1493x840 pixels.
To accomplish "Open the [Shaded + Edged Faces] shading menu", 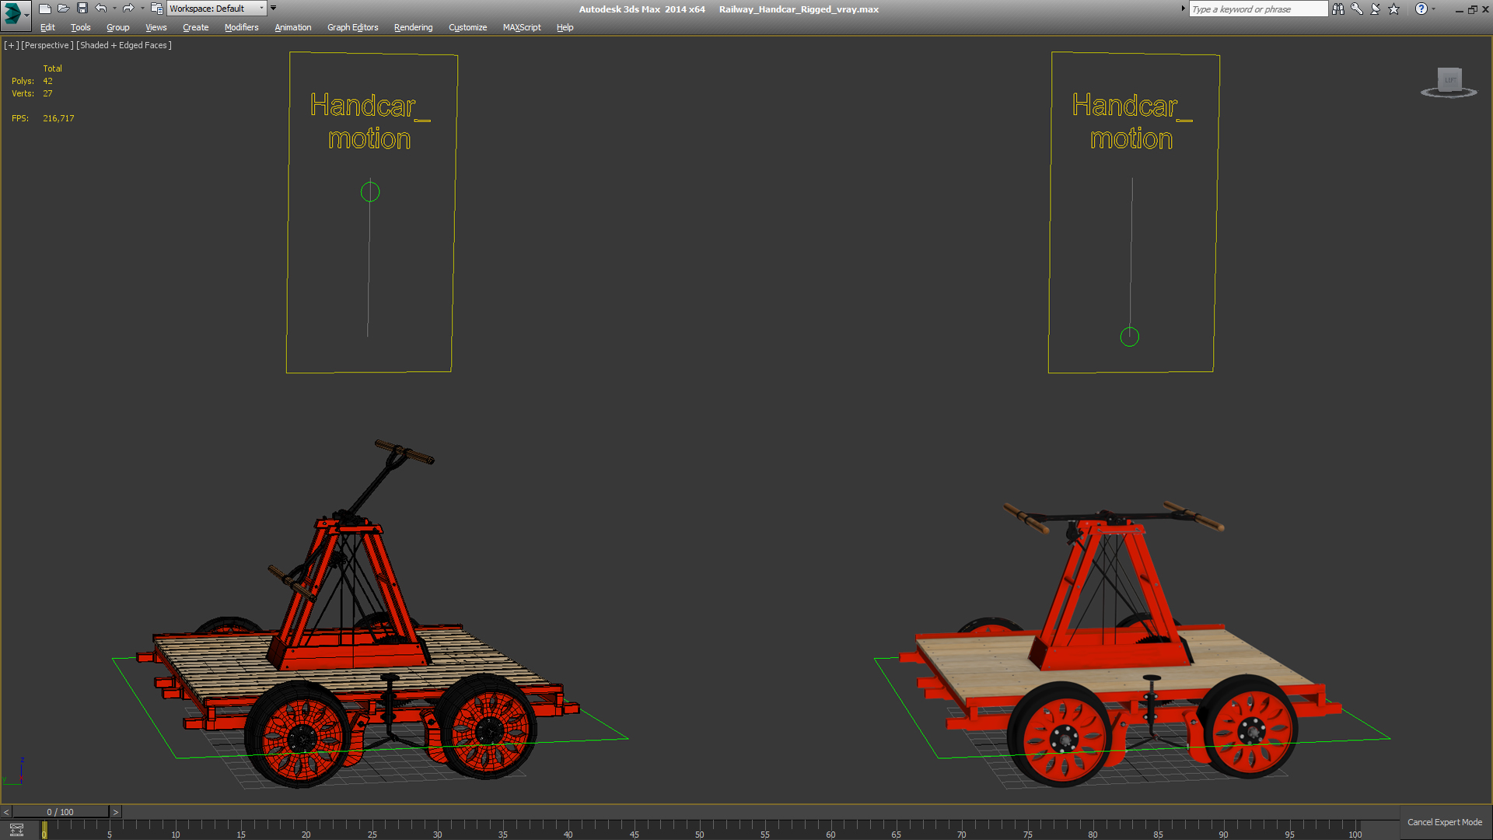I will pyautogui.click(x=124, y=45).
